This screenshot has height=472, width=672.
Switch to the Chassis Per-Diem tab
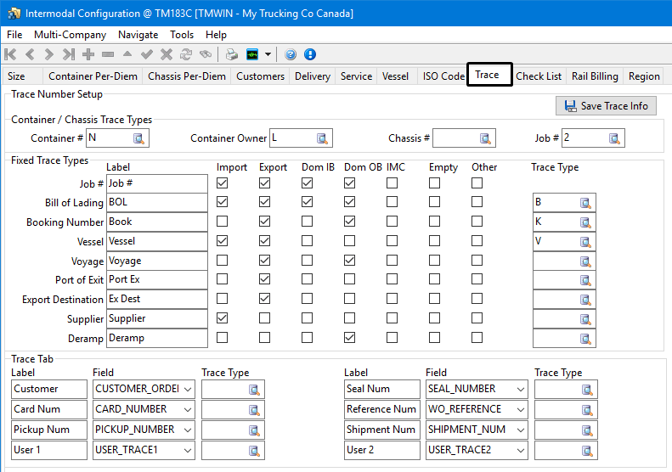[187, 76]
